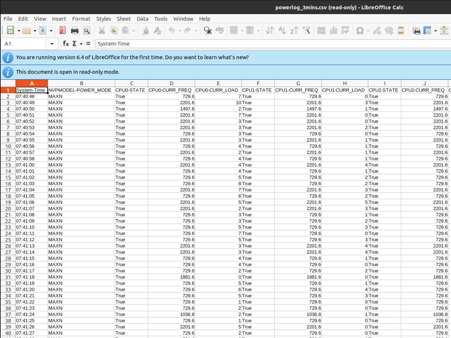Screen dimensions: 451x338
Task: Click the Headers and Footers icon
Action: pyautogui.click(x=401, y=30)
